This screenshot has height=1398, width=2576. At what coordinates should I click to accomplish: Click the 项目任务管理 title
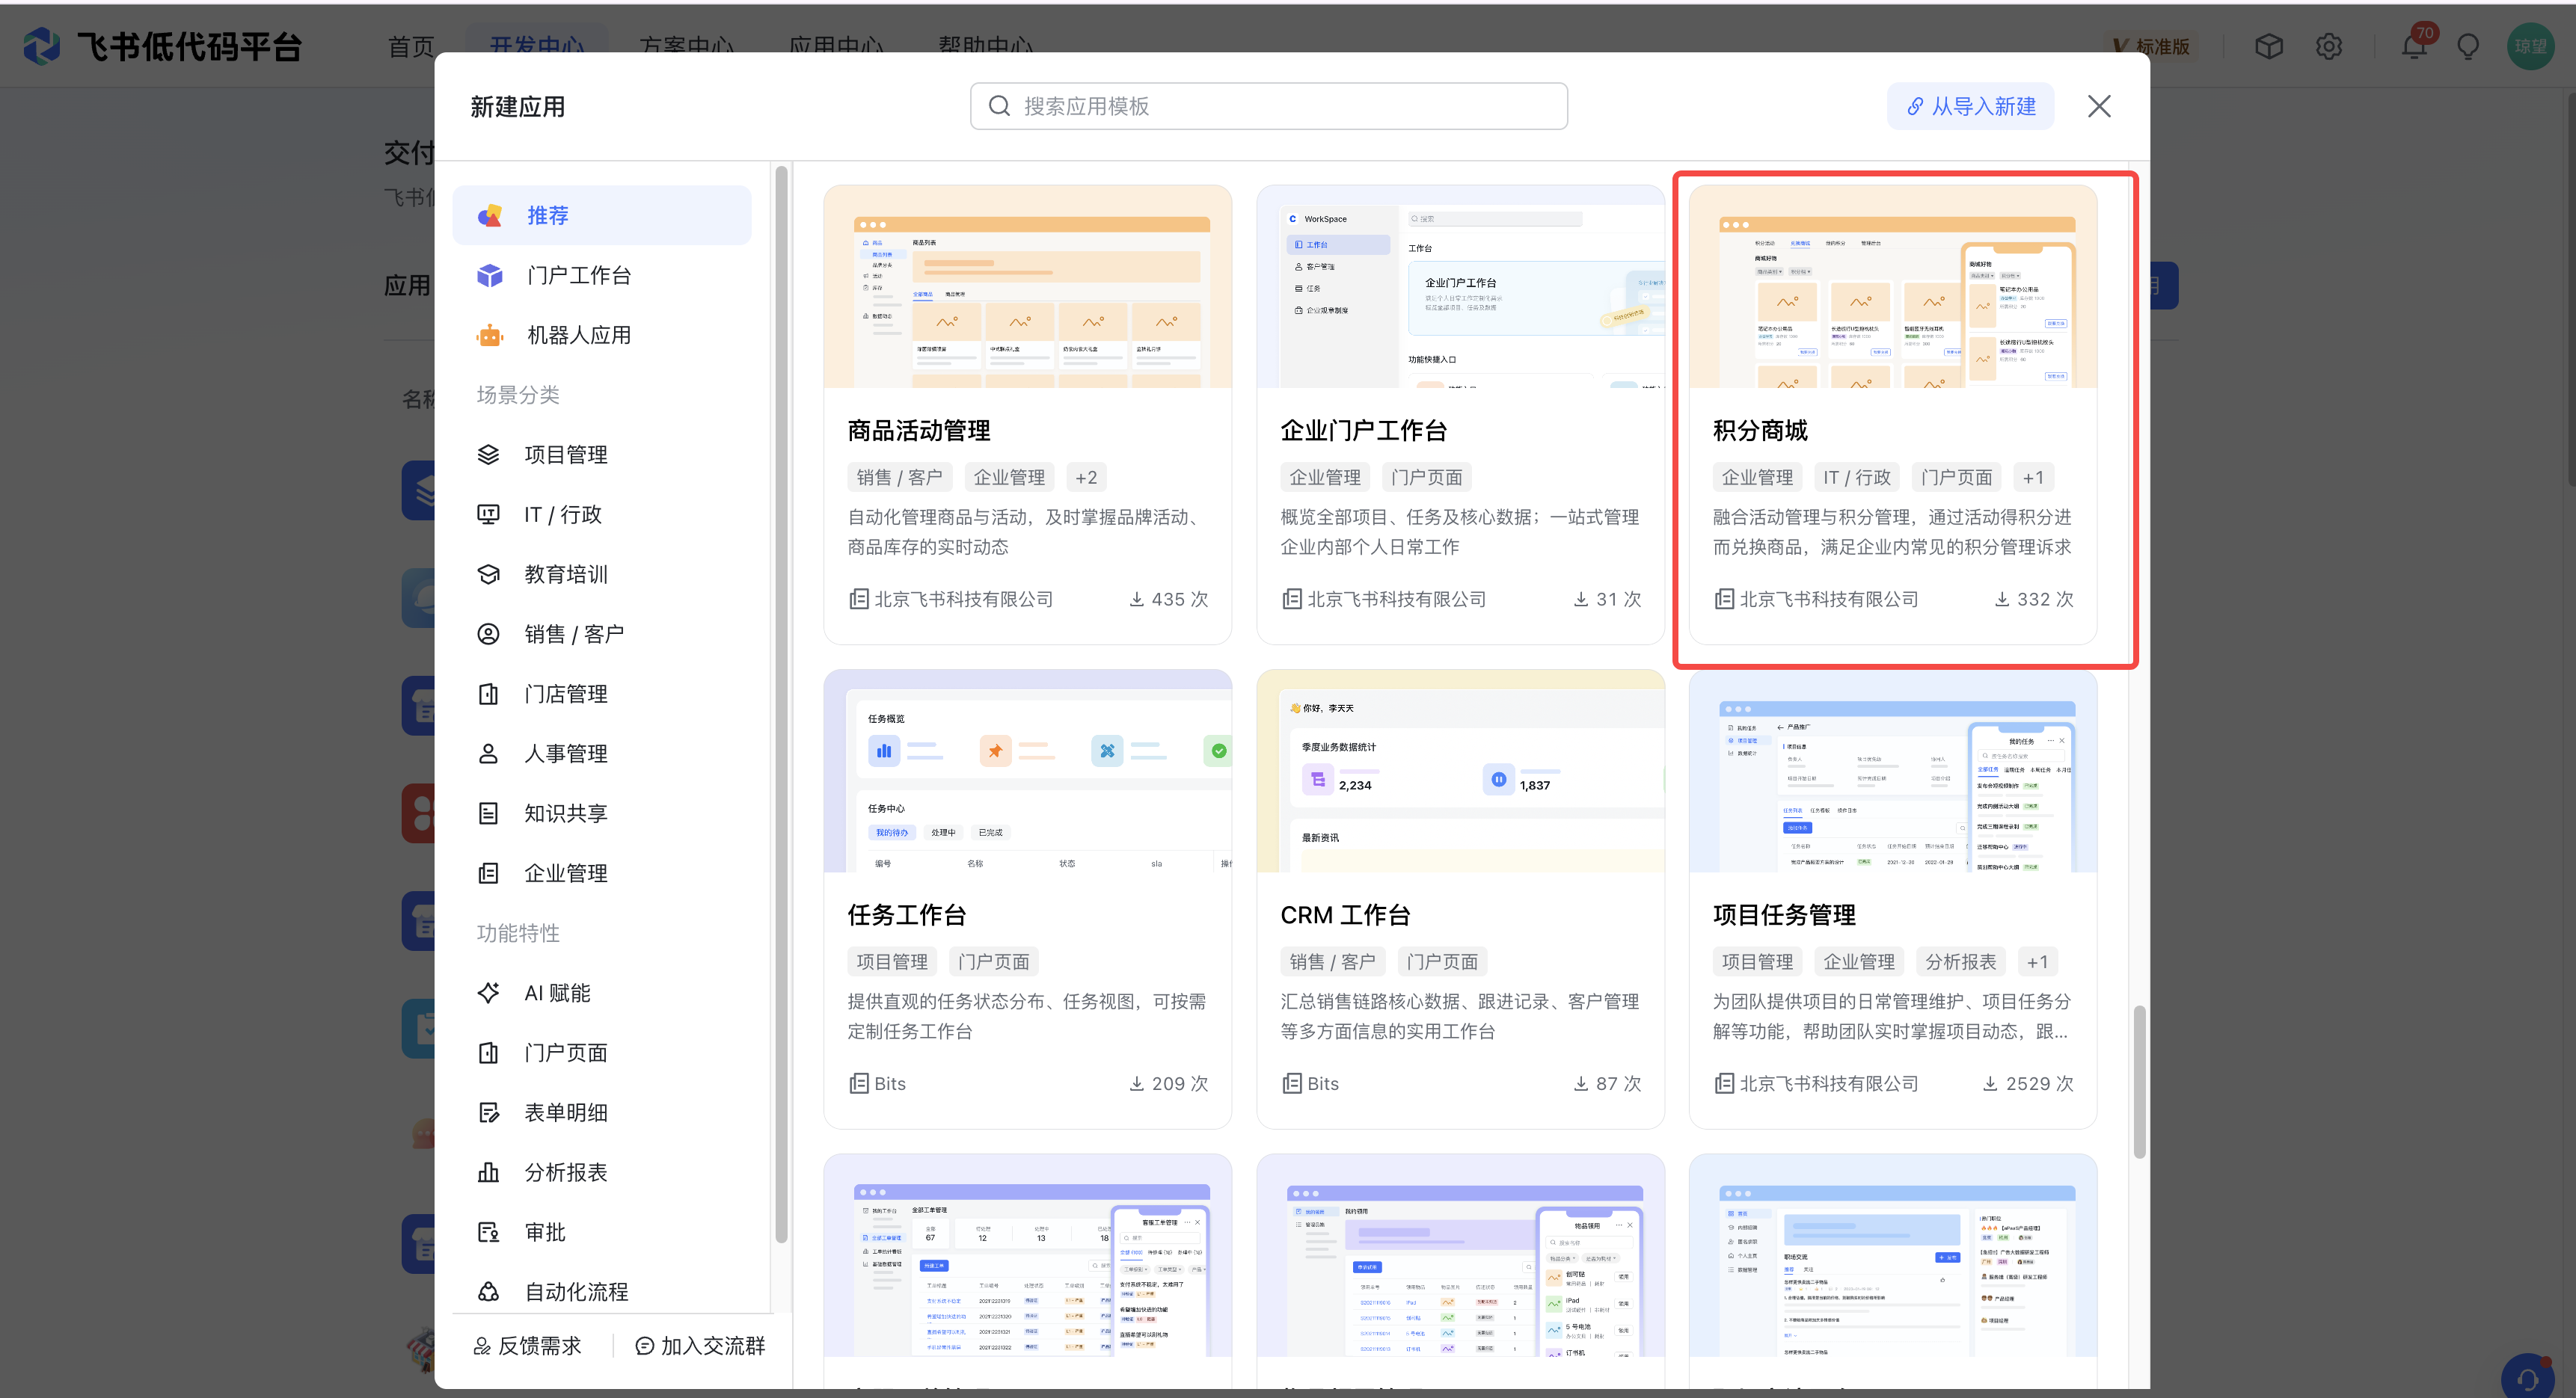tap(1784, 915)
